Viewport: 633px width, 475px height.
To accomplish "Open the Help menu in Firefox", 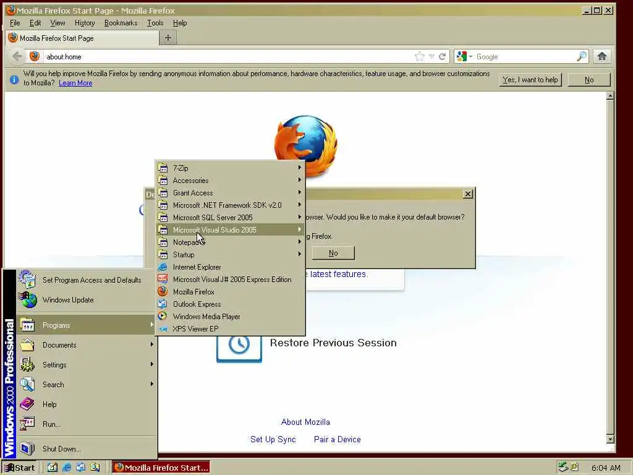I will [x=180, y=23].
